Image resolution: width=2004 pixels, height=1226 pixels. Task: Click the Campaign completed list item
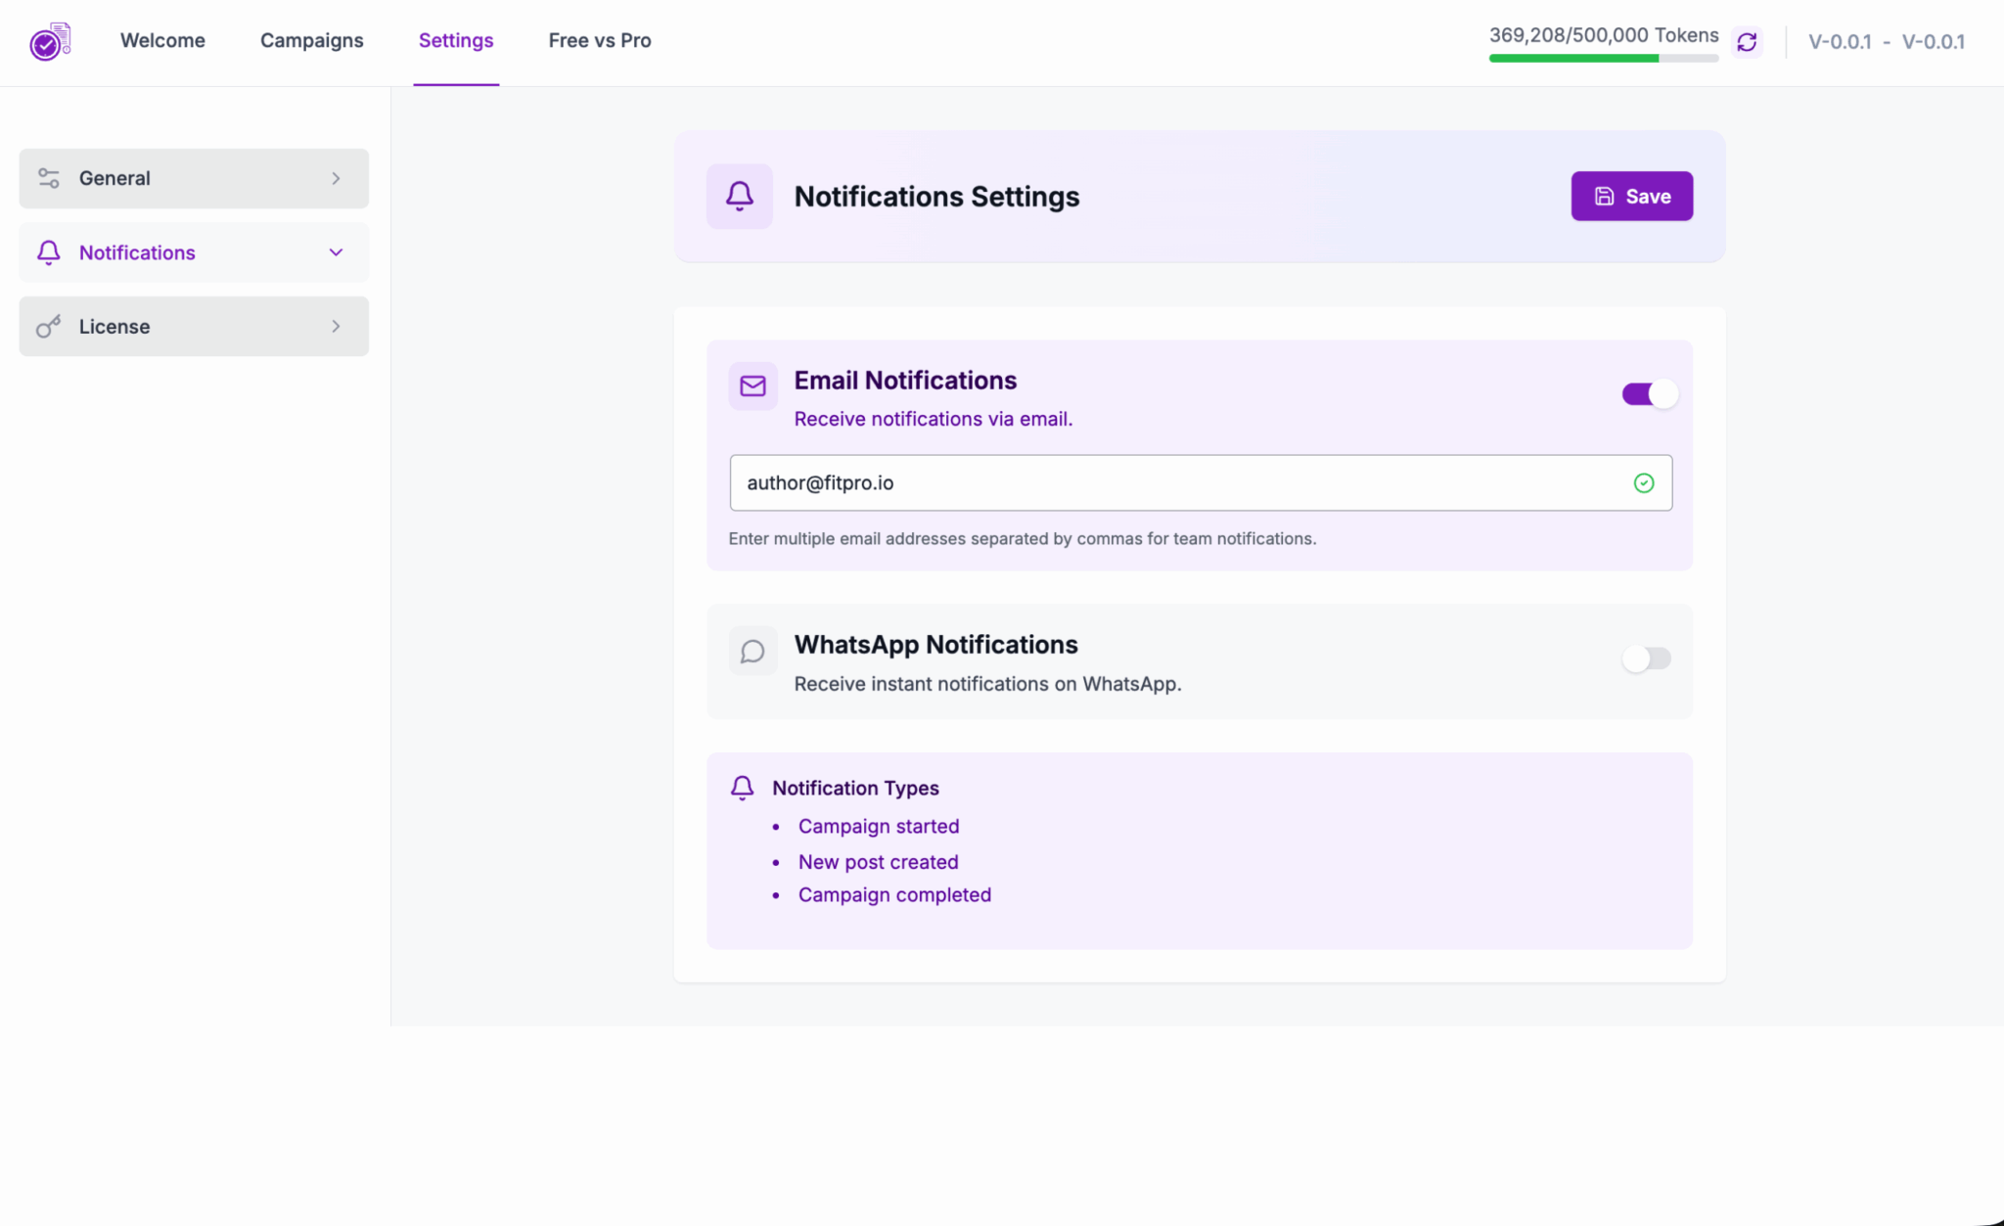point(894,895)
